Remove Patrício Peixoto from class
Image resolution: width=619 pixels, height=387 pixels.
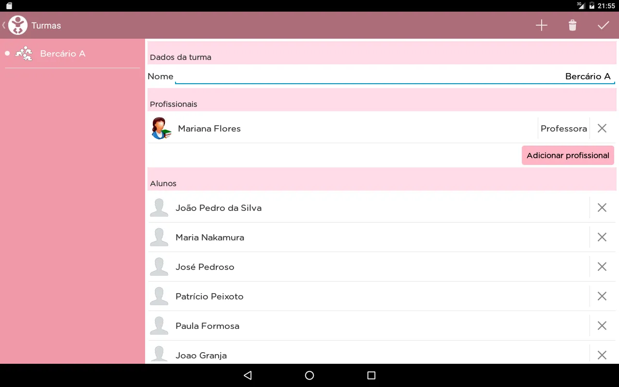pyautogui.click(x=602, y=296)
